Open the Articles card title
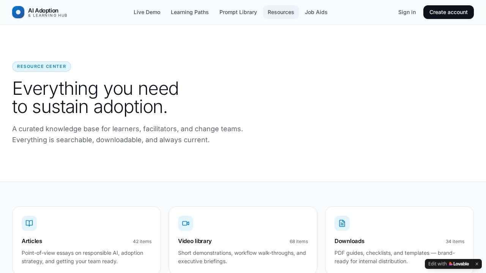The height and width of the screenshot is (273, 486). (32, 241)
